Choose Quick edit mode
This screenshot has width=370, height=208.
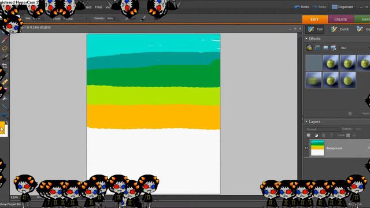339,29
